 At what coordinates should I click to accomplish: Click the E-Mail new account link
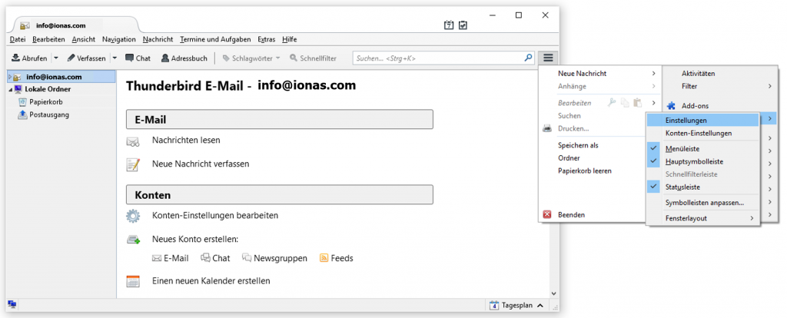[x=170, y=258]
